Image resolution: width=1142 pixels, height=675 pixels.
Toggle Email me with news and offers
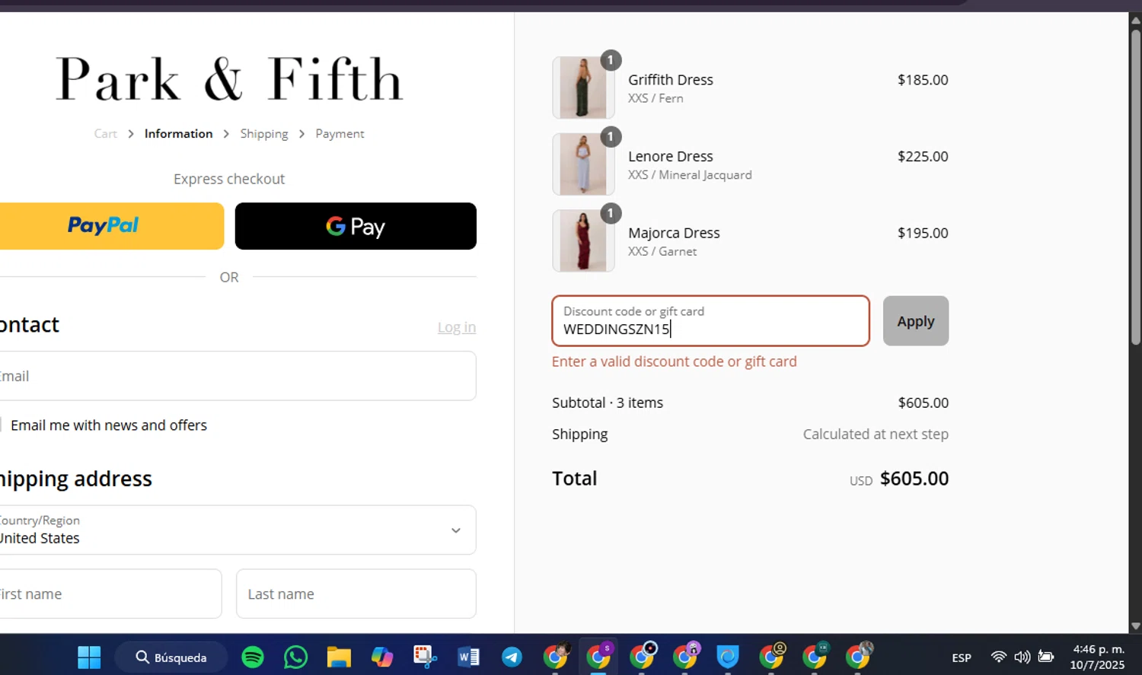[2, 425]
